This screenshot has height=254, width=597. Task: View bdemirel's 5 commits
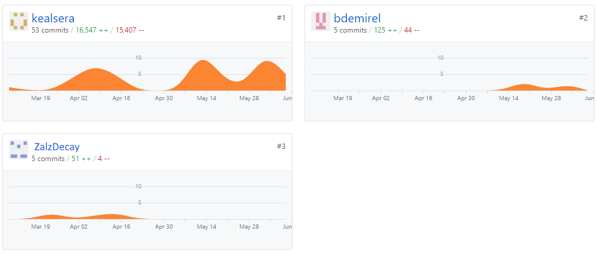(350, 30)
